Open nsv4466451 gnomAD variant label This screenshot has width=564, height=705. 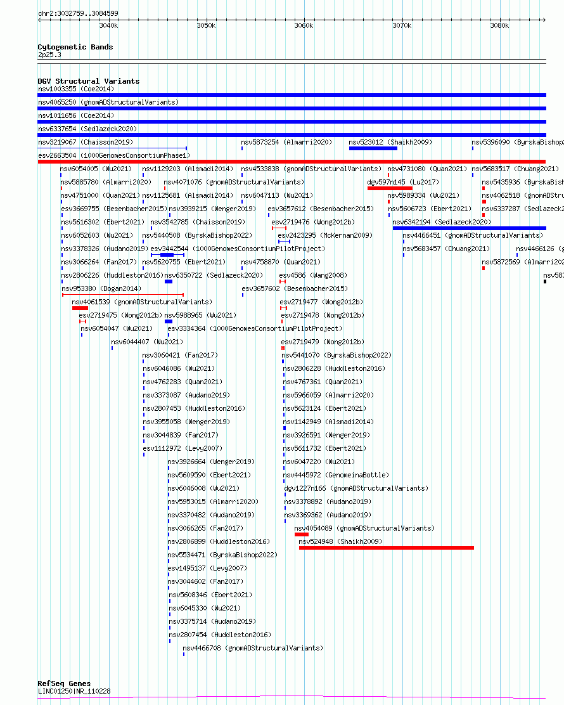pos(473,236)
